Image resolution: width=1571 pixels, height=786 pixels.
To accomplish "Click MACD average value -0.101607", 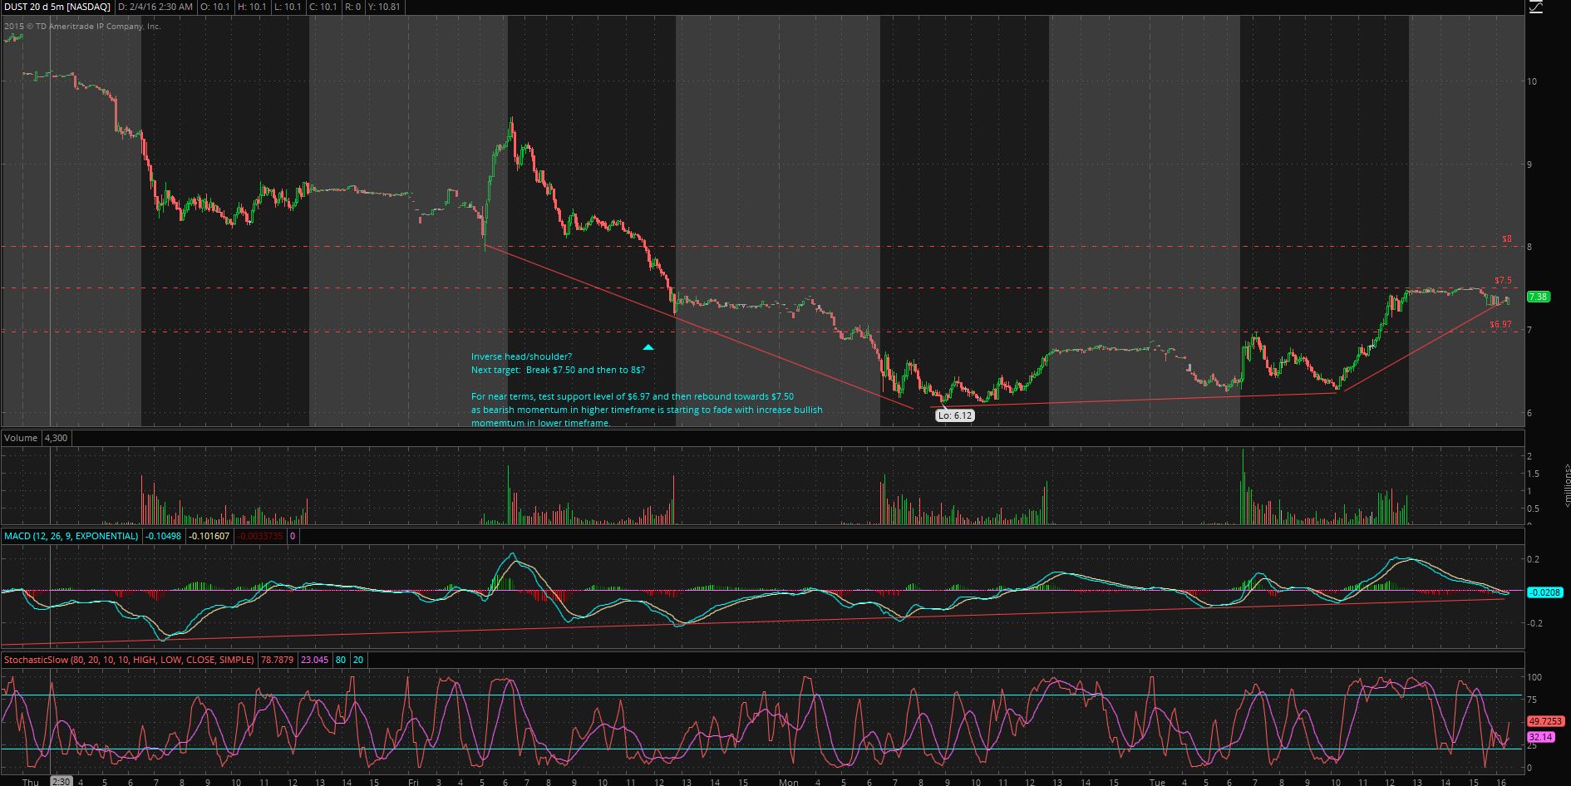I will (x=209, y=537).
